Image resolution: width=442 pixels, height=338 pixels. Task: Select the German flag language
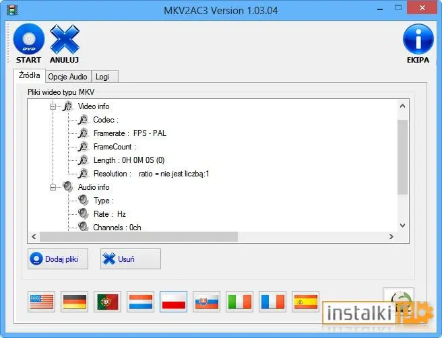[74, 302]
